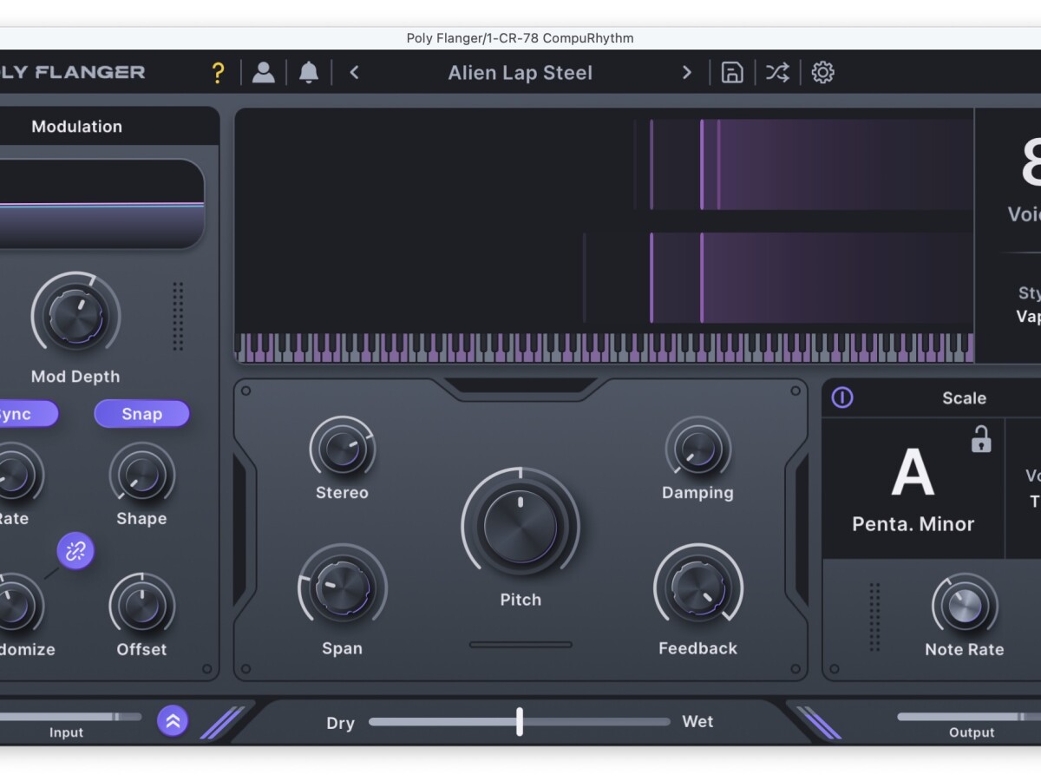This screenshot has width=1041, height=781.
Task: Select the Penta. Minor scale type
Action: (913, 524)
